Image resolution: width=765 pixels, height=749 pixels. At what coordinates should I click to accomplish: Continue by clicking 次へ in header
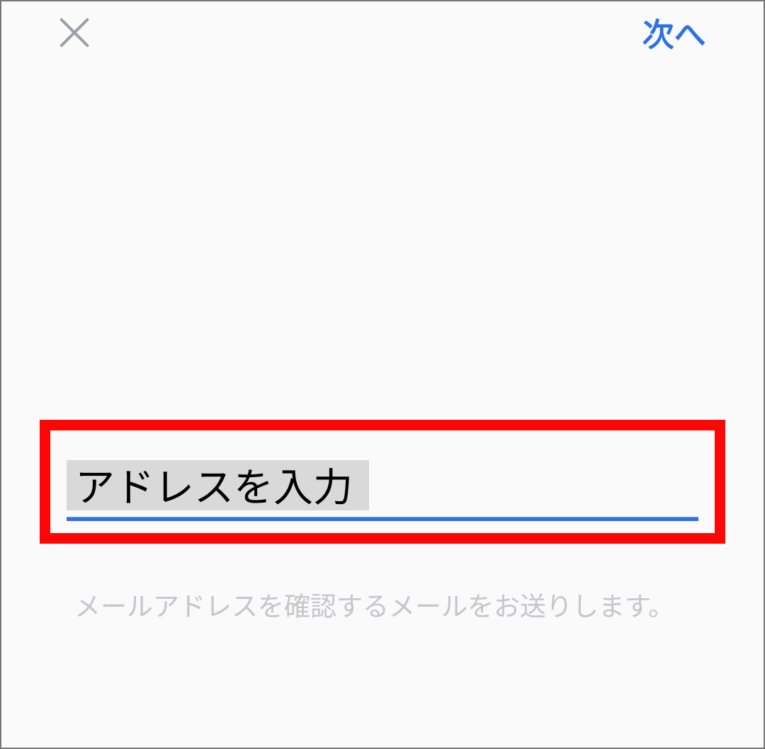pos(674,34)
